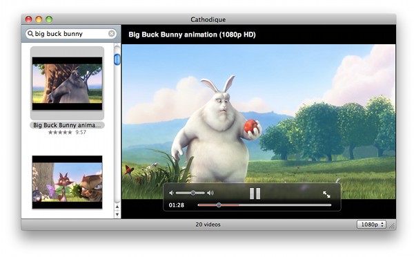414x257 pixels.
Task: Clear the search field with the X icon
Action: pos(112,34)
